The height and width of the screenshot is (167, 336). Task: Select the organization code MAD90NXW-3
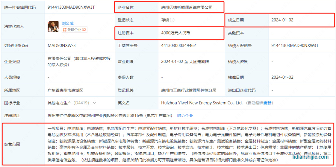tap(62, 46)
